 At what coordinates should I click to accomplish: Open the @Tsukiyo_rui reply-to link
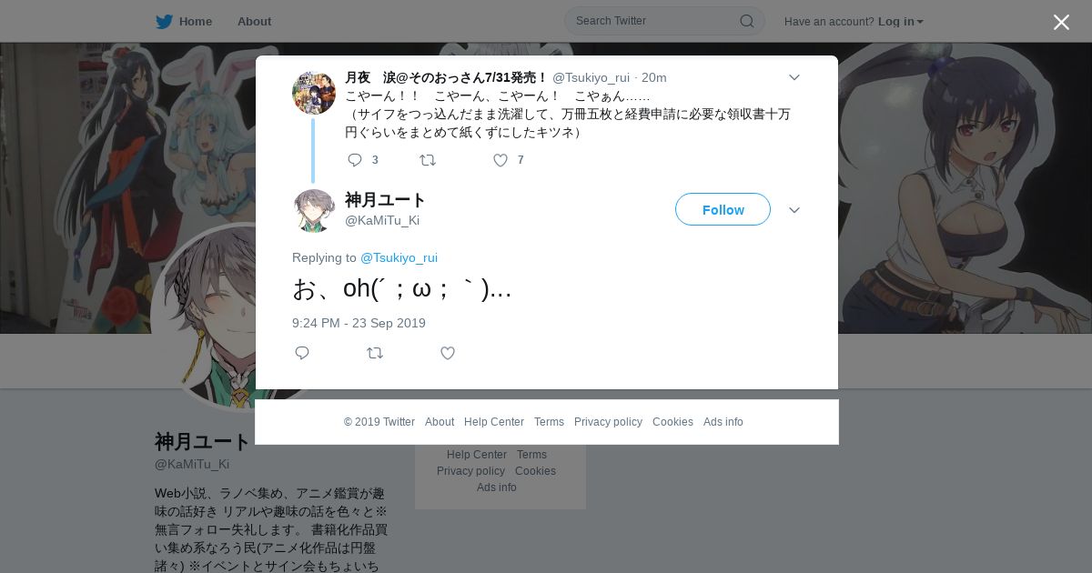coord(399,257)
